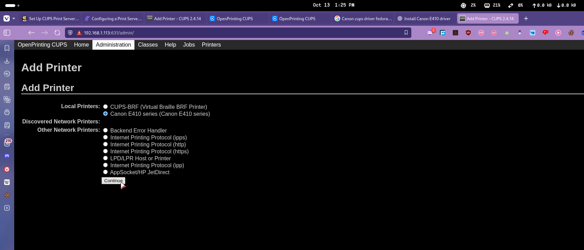Open a new tab with plus button

click(526, 19)
